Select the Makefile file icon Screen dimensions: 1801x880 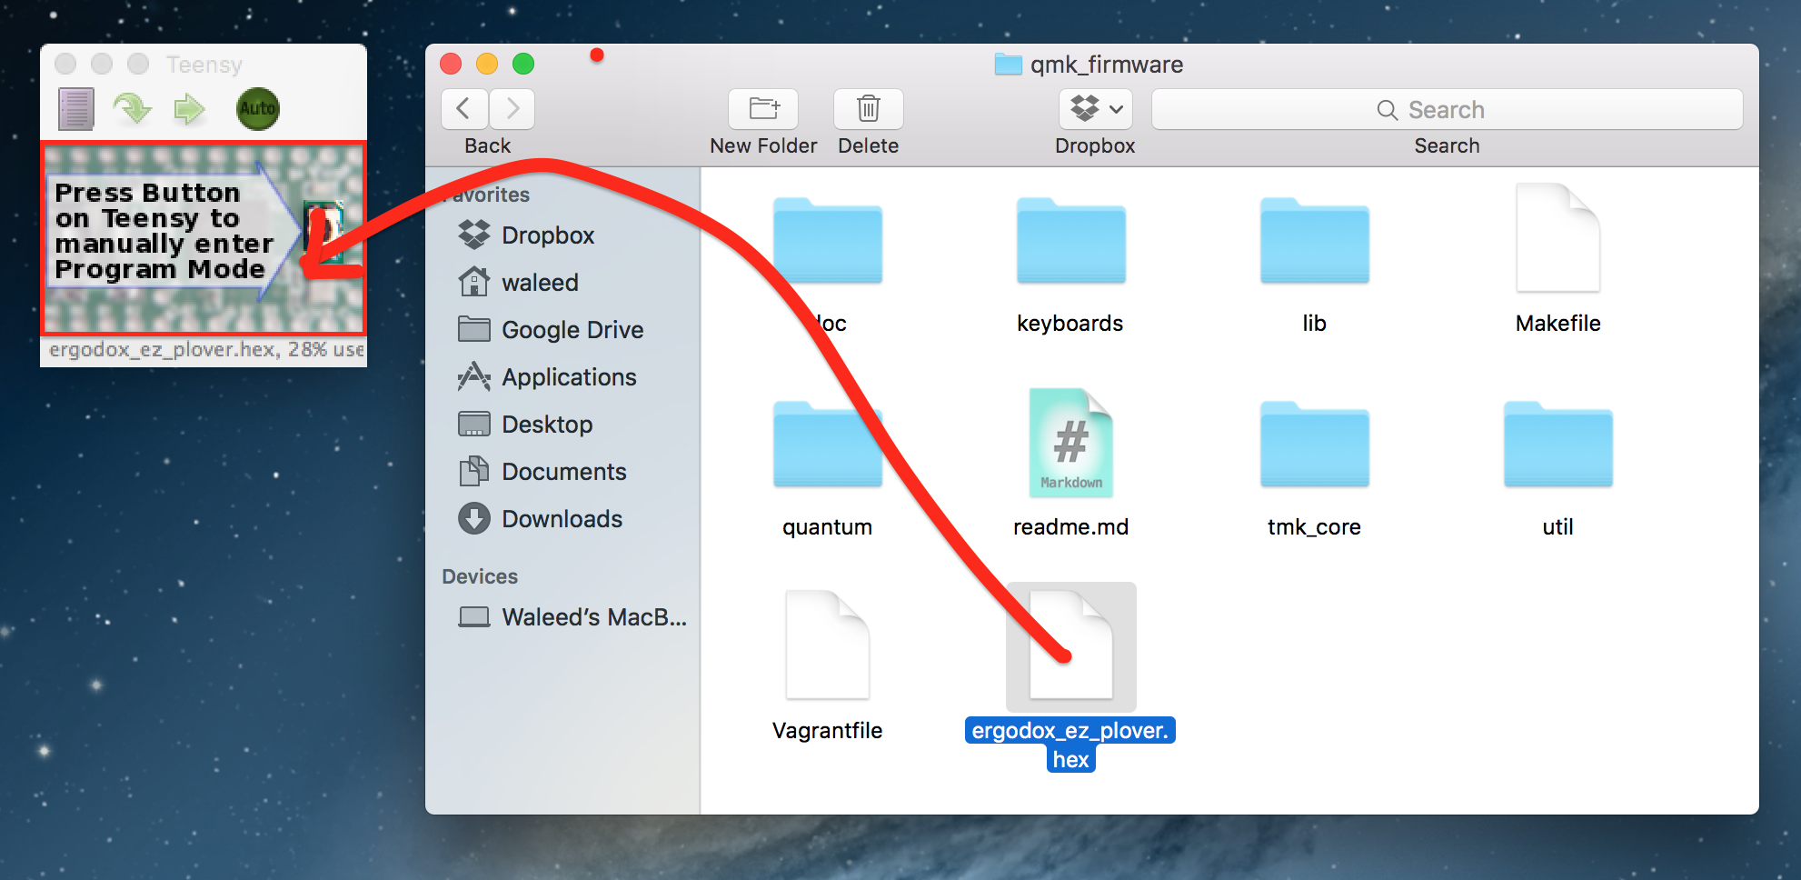pyautogui.click(x=1558, y=238)
